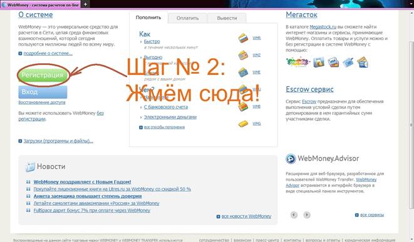Click the Новости calendar icon
The image size is (414, 242).
30,167
